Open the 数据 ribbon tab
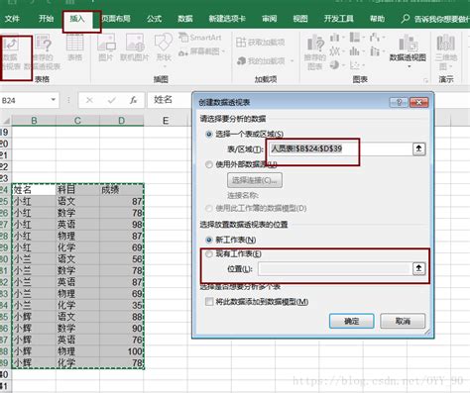The image size is (470, 393). click(x=185, y=19)
